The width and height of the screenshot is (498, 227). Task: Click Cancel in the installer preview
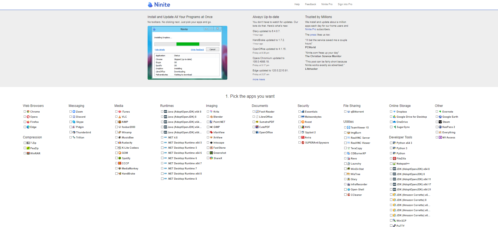coord(213,50)
